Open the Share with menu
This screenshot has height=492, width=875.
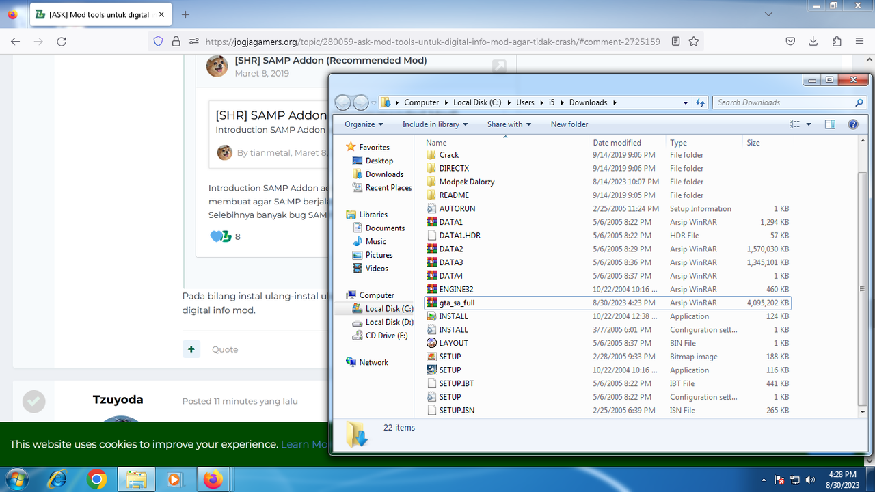pyautogui.click(x=509, y=124)
